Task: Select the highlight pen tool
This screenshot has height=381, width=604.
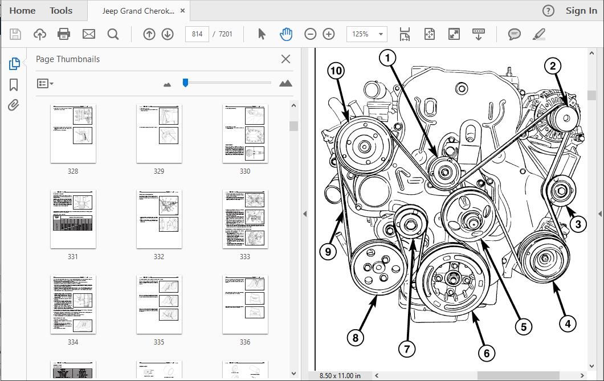Action: (x=539, y=34)
